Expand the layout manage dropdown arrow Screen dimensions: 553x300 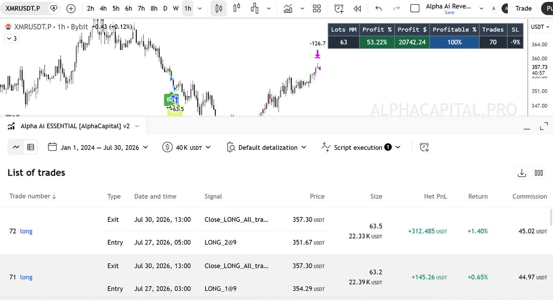pyautogui.click(x=482, y=8)
